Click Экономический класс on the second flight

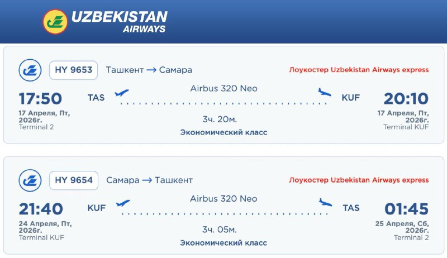[x=223, y=243]
